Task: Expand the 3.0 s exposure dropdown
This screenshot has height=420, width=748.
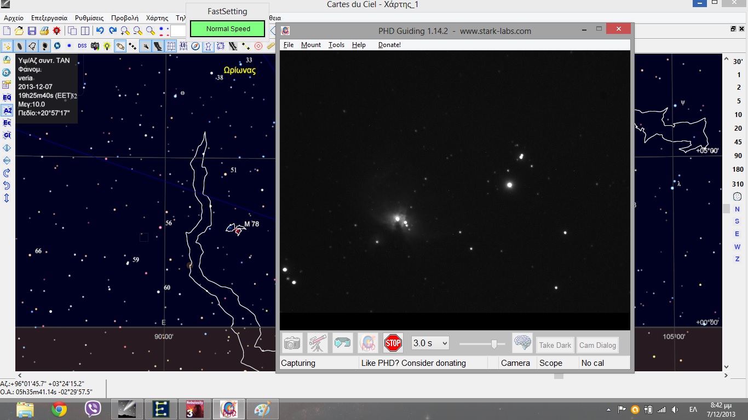Action: (x=430, y=343)
